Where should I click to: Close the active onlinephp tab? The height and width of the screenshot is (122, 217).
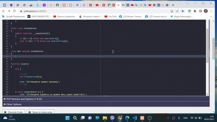coord(118,5)
